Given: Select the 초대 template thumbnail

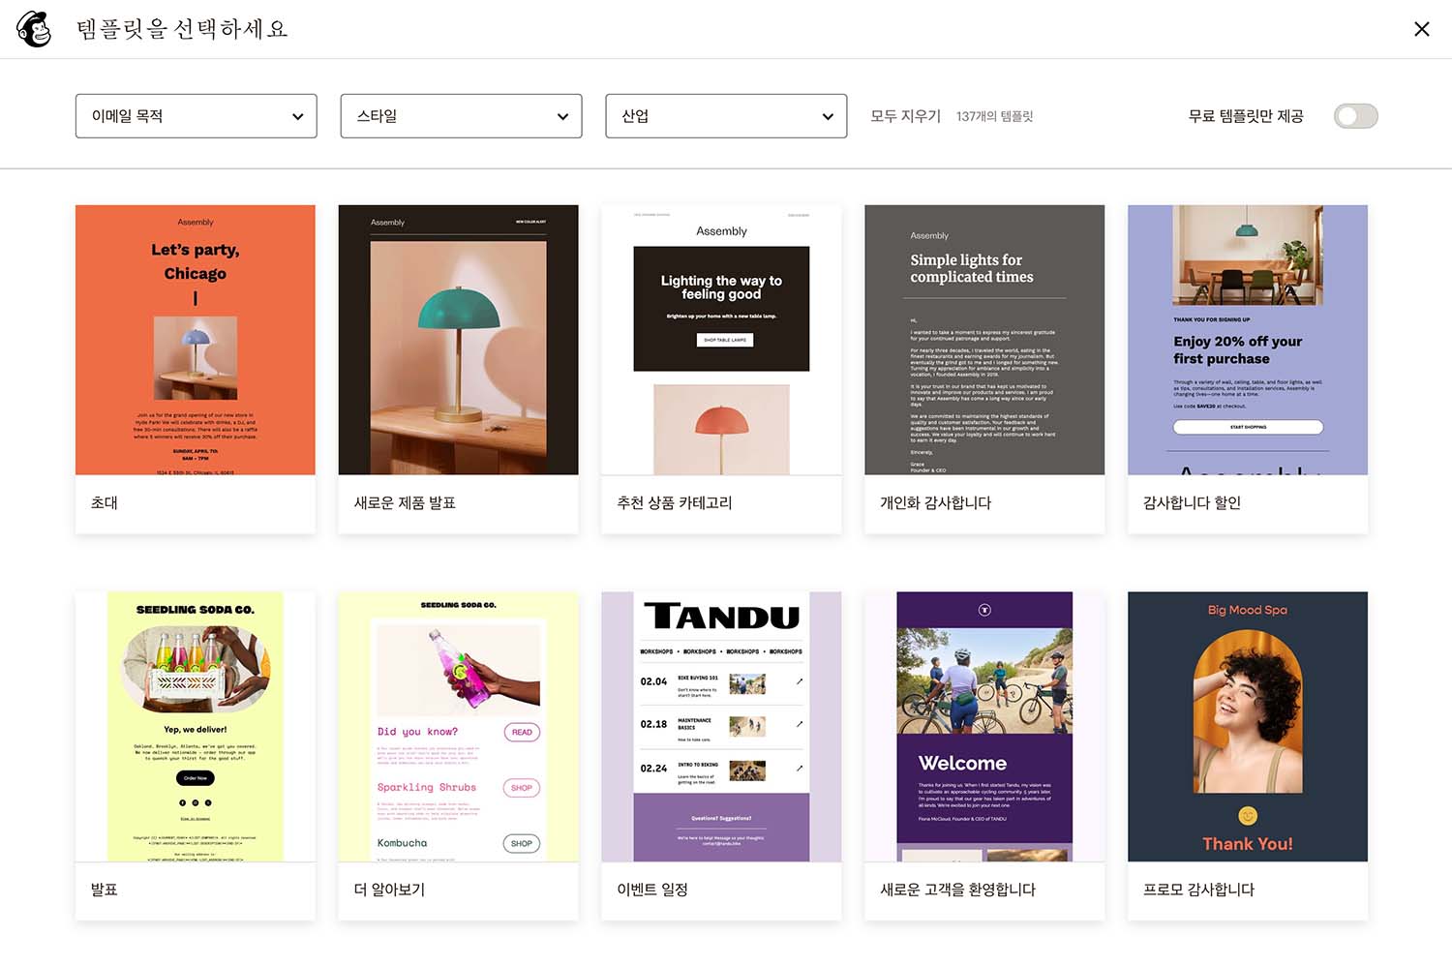Looking at the screenshot, I should point(196,340).
